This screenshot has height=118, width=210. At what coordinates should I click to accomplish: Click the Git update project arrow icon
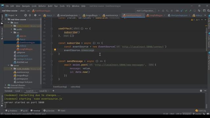182,11
